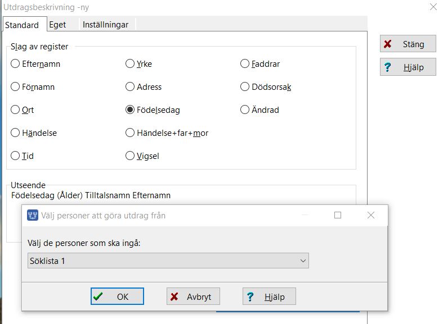Click Avbryt to cancel person selection

(193, 296)
